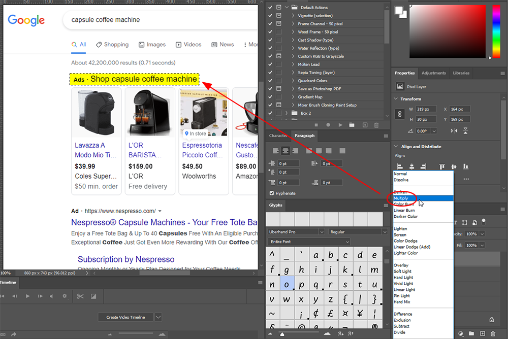Flip horizontal in Transform section

(x=454, y=131)
